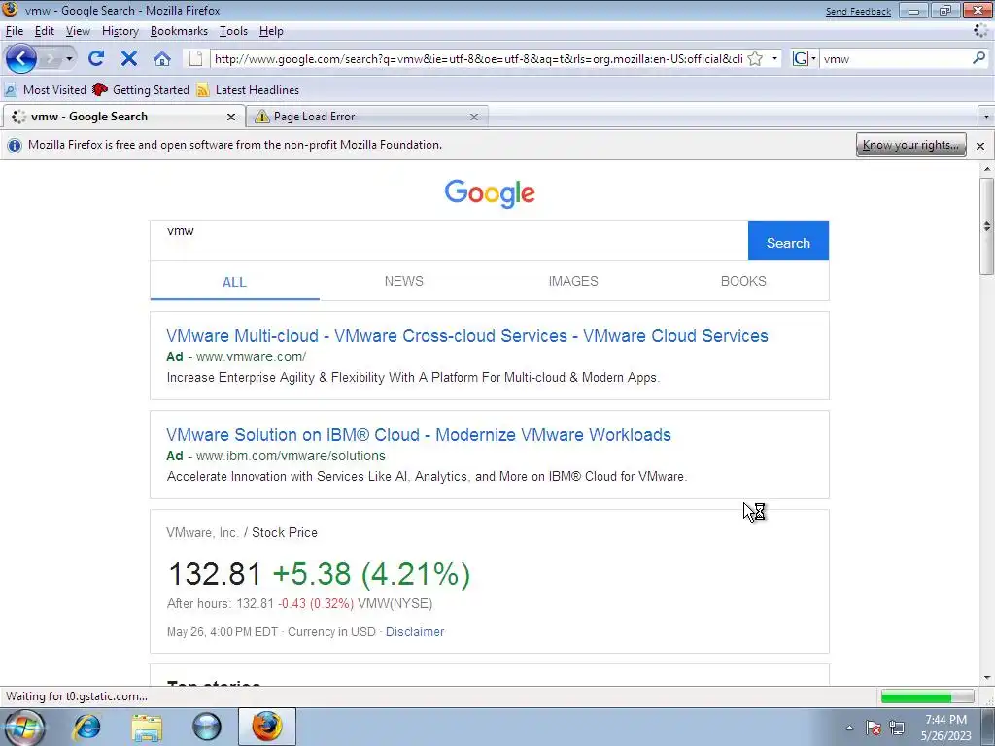Open the recent pages history dropdown arrow
The height and width of the screenshot is (746, 995).
point(69,59)
